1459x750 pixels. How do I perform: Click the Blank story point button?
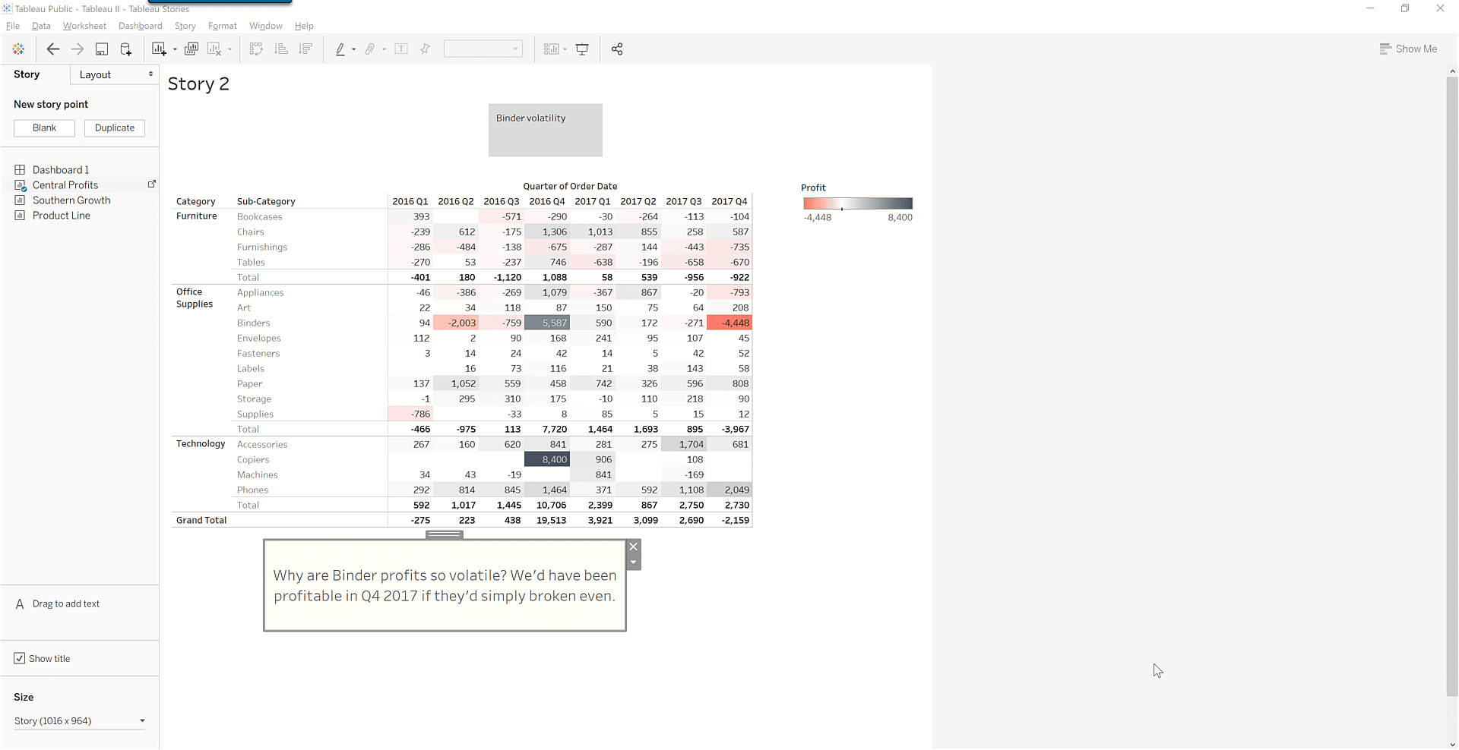[x=44, y=128]
